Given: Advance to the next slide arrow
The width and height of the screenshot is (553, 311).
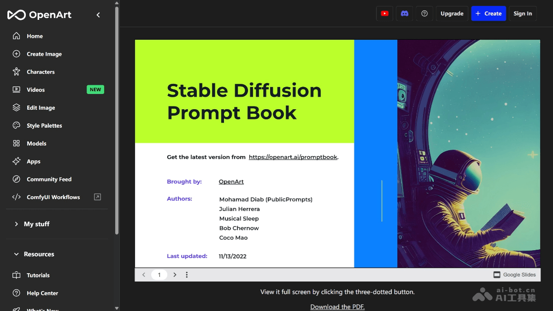Looking at the screenshot, I should [175, 274].
